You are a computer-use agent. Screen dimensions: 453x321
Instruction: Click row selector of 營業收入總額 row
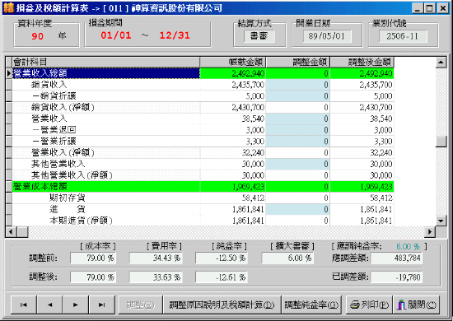click(x=9, y=73)
